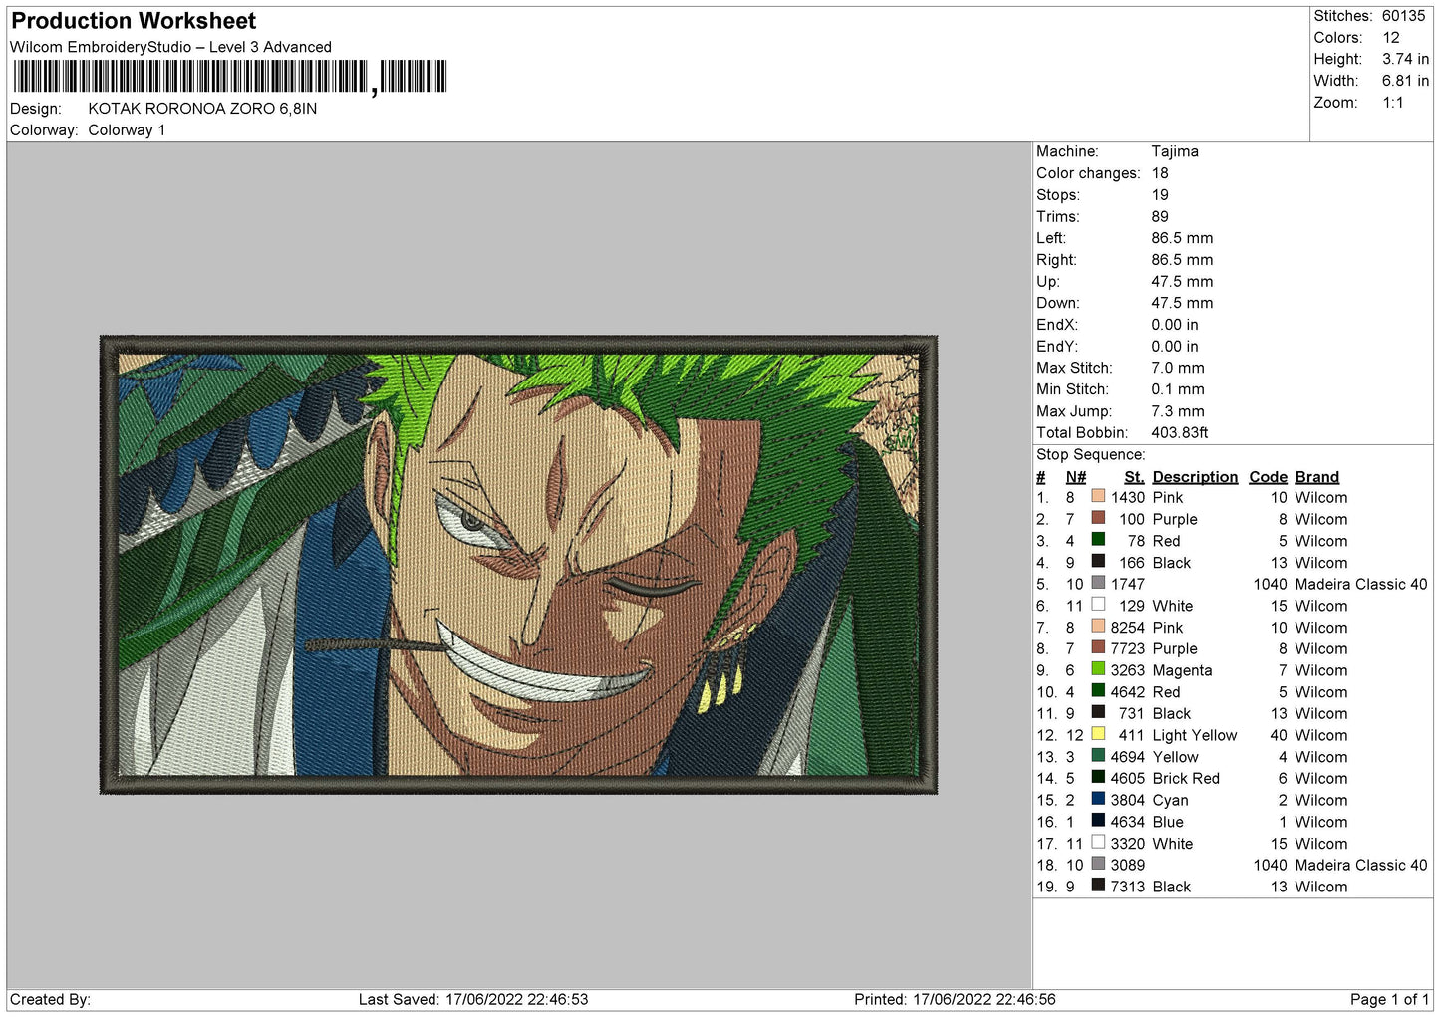
Task: Click the barcode under the worksheet title
Action: 229,77
